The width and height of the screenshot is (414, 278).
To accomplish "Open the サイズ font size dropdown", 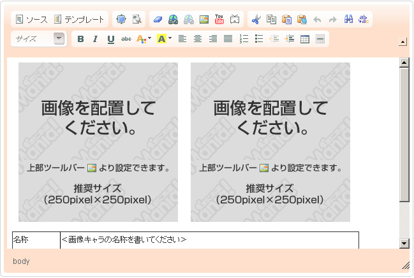I will tap(40, 39).
